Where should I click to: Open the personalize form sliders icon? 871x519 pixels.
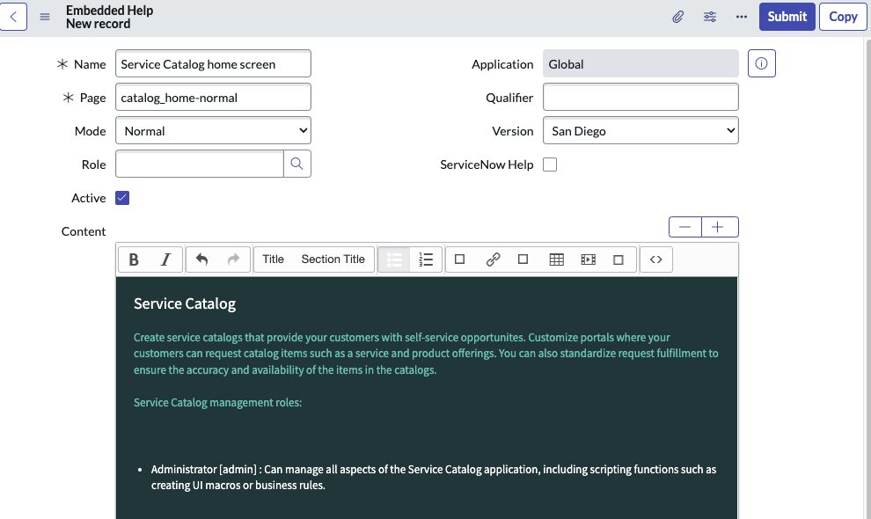[710, 17]
